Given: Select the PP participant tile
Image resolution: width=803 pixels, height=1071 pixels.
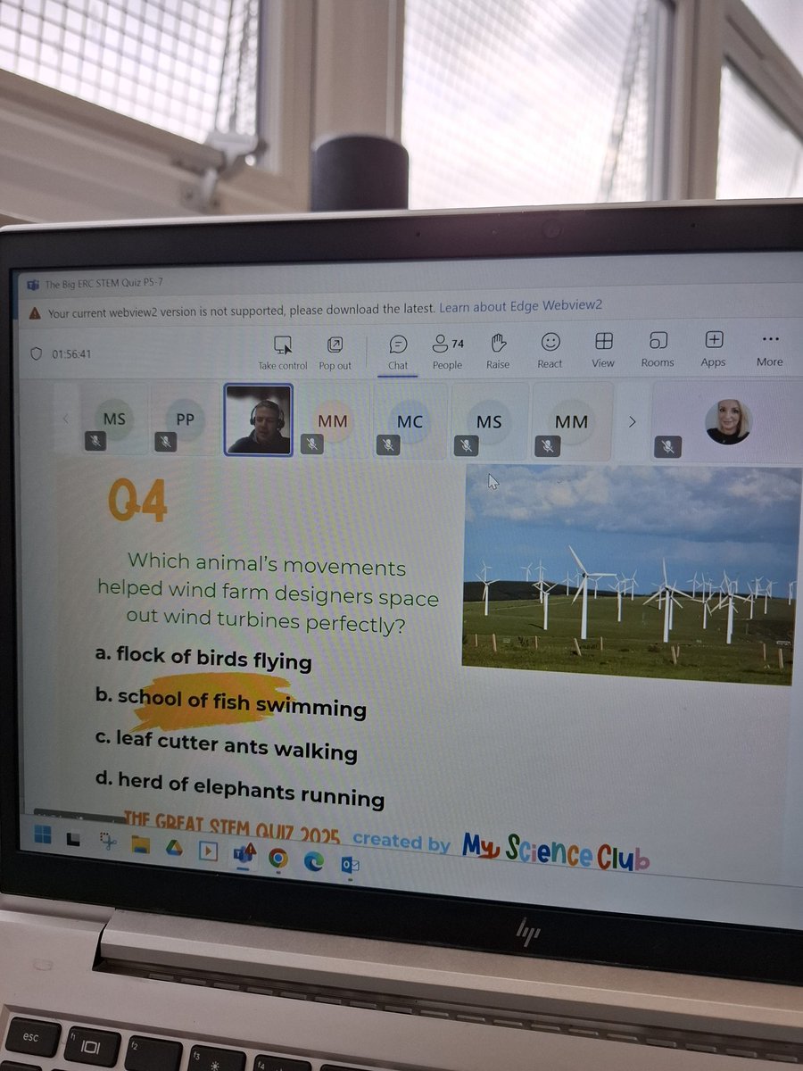Looking at the screenshot, I should coord(185,419).
